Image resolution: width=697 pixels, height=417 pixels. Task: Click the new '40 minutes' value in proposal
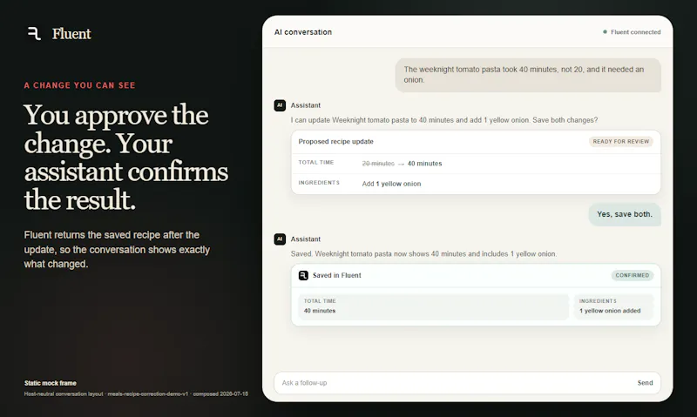[x=424, y=164]
